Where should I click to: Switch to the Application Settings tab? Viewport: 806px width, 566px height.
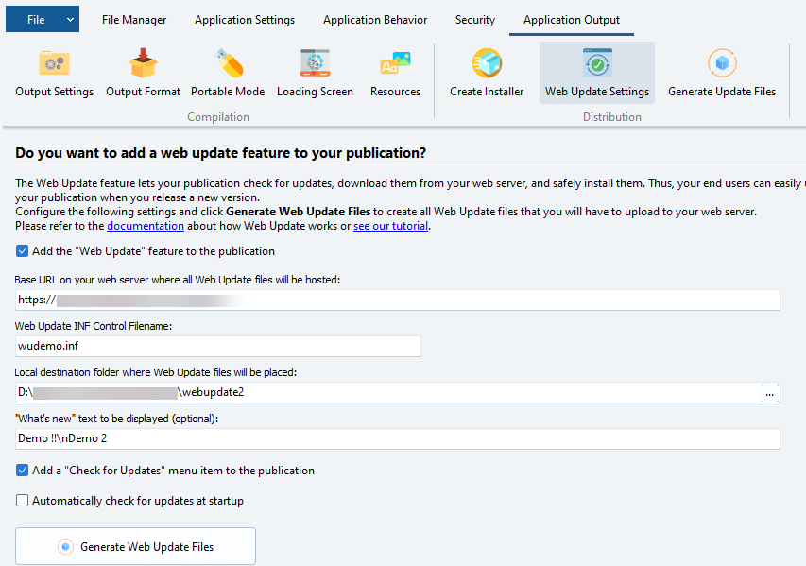245,20
